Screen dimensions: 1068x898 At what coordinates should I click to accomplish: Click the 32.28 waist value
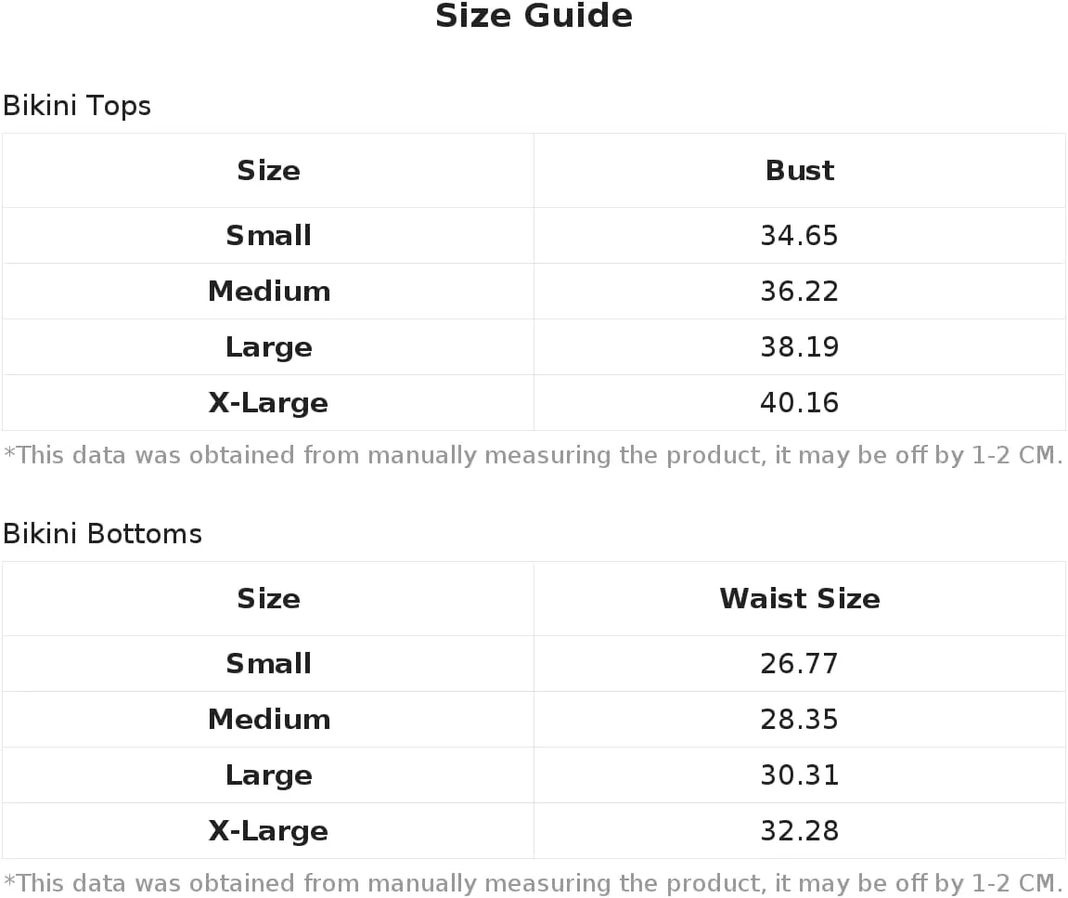point(800,831)
